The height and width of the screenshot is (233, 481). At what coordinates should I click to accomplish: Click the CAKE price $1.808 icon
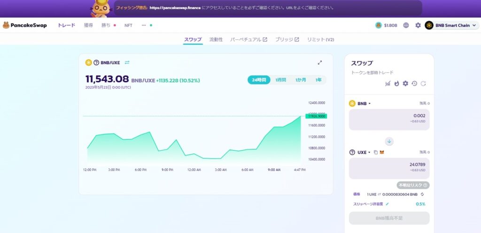point(379,25)
